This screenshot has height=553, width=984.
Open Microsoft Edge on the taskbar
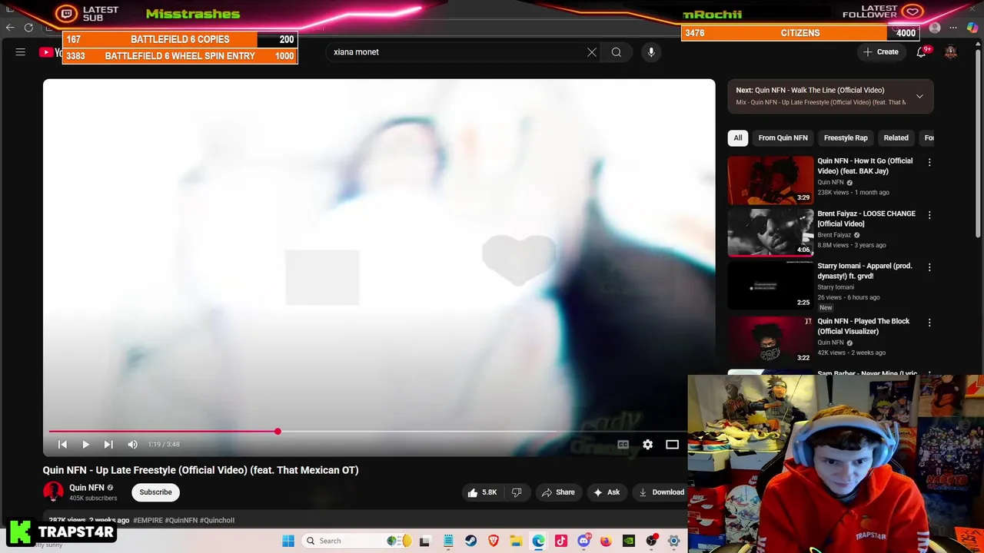click(x=538, y=541)
